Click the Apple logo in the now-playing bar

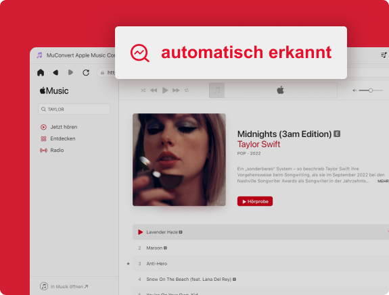[280, 90]
